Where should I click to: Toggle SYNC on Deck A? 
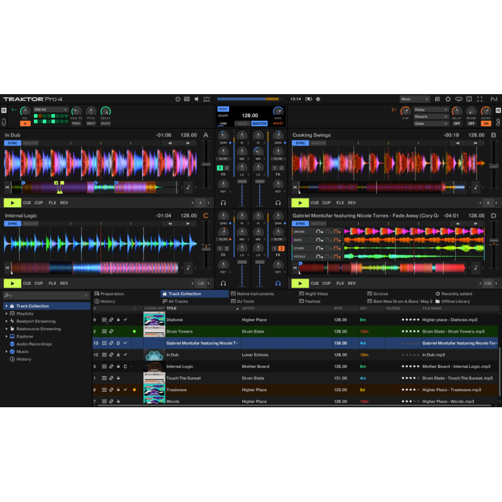tap(13, 143)
